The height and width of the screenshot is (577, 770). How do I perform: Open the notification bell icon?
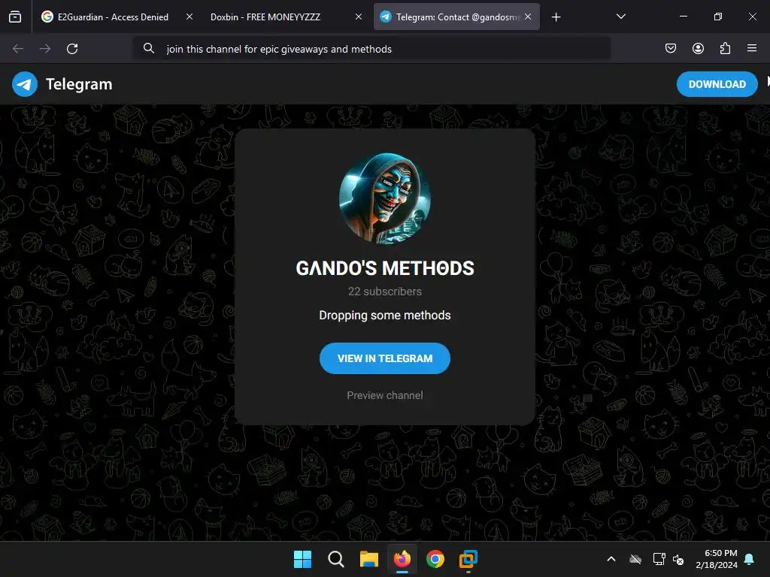point(750,559)
